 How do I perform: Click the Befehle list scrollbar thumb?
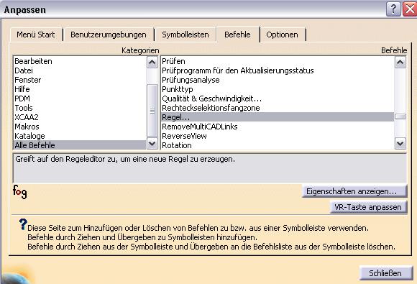pos(400,116)
